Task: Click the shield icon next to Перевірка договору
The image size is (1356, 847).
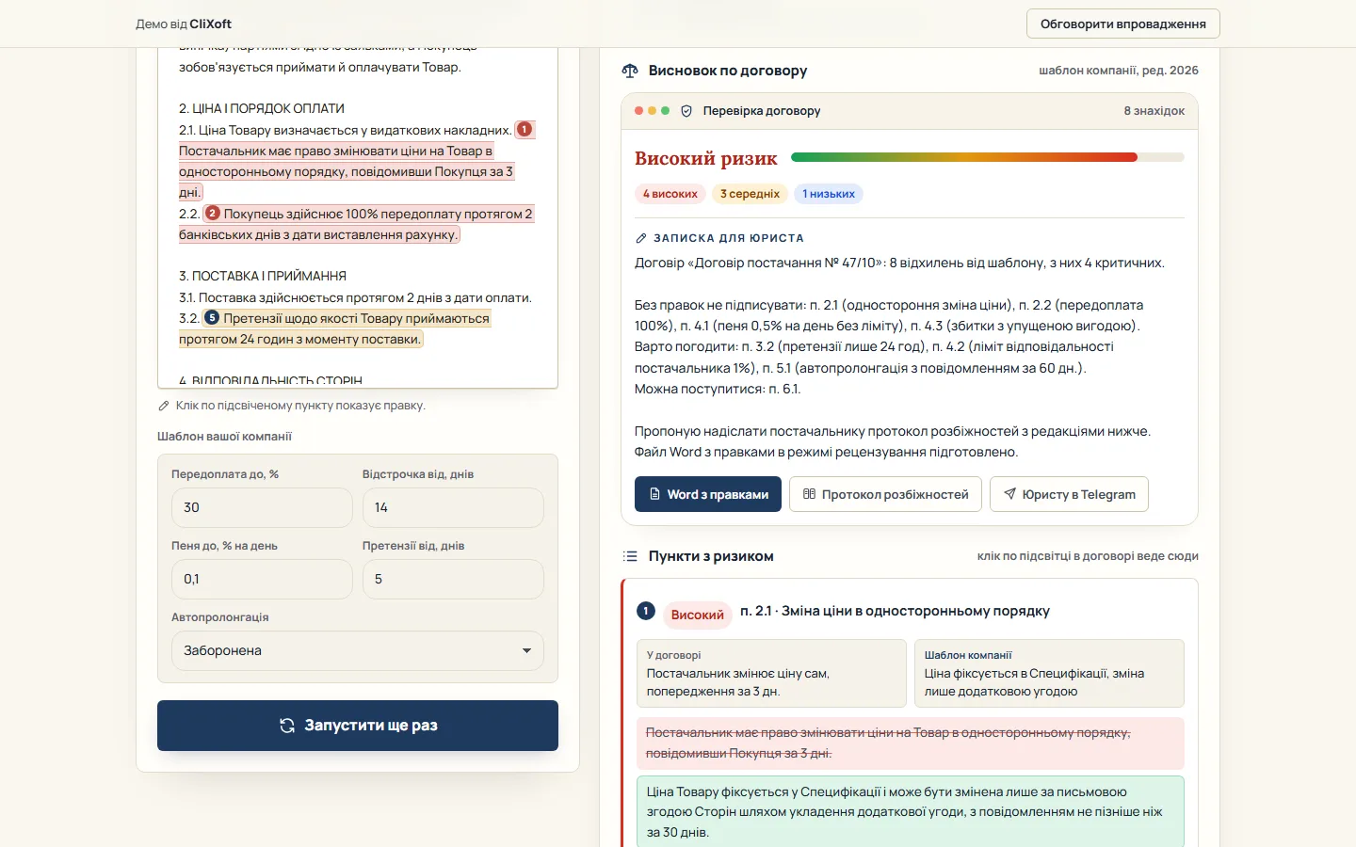Action: [686, 111]
